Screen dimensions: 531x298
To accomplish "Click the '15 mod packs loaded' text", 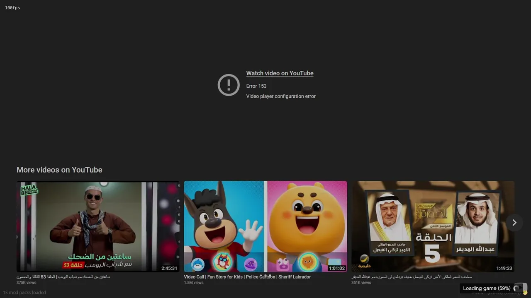I will (24, 293).
